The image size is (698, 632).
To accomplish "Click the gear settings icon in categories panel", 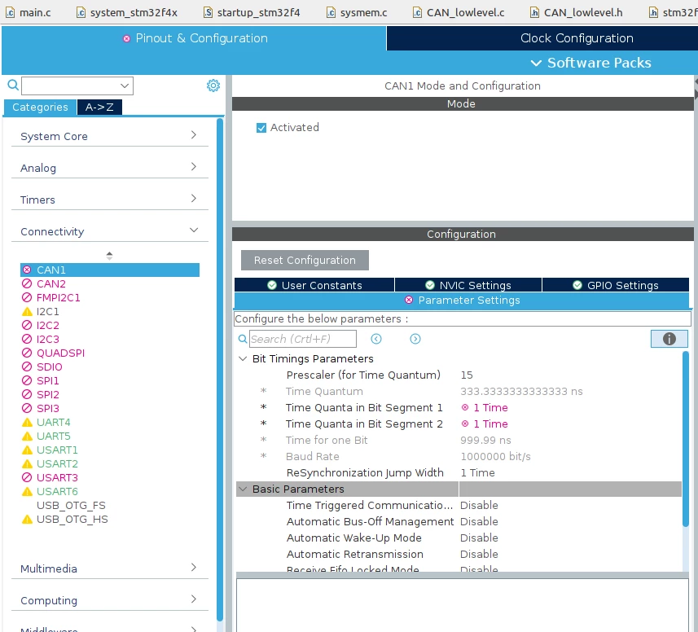I will (213, 86).
